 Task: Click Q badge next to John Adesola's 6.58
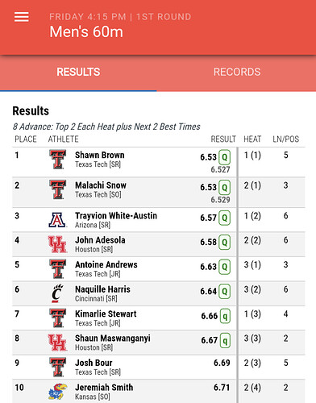[224, 243]
